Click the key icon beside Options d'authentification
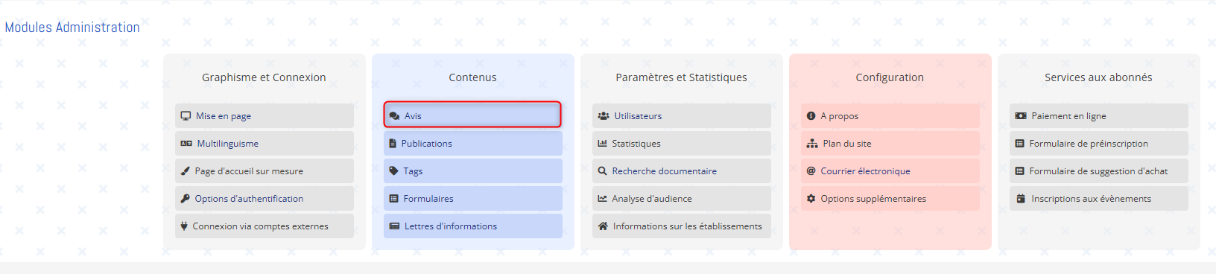 click(185, 199)
